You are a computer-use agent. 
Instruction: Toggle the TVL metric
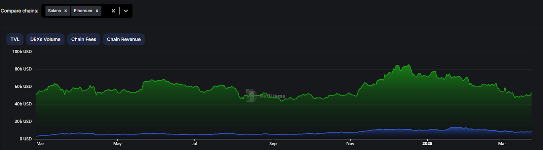[x=15, y=39]
